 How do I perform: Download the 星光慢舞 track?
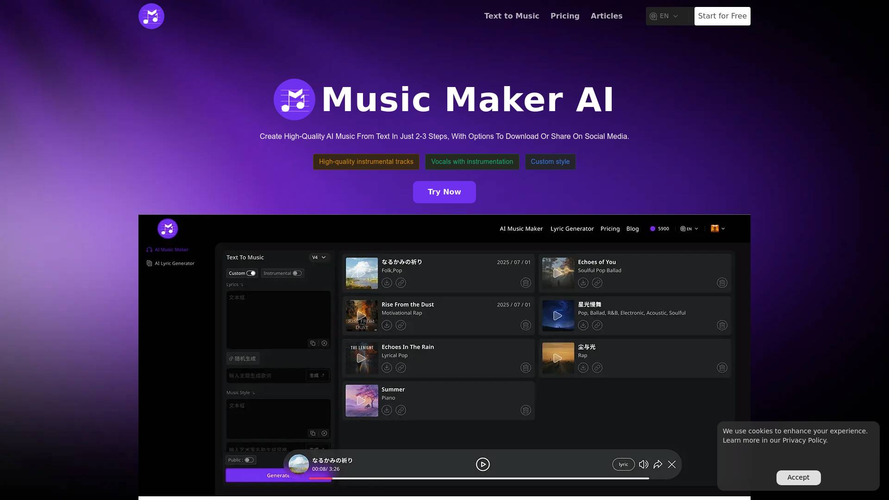(583, 325)
